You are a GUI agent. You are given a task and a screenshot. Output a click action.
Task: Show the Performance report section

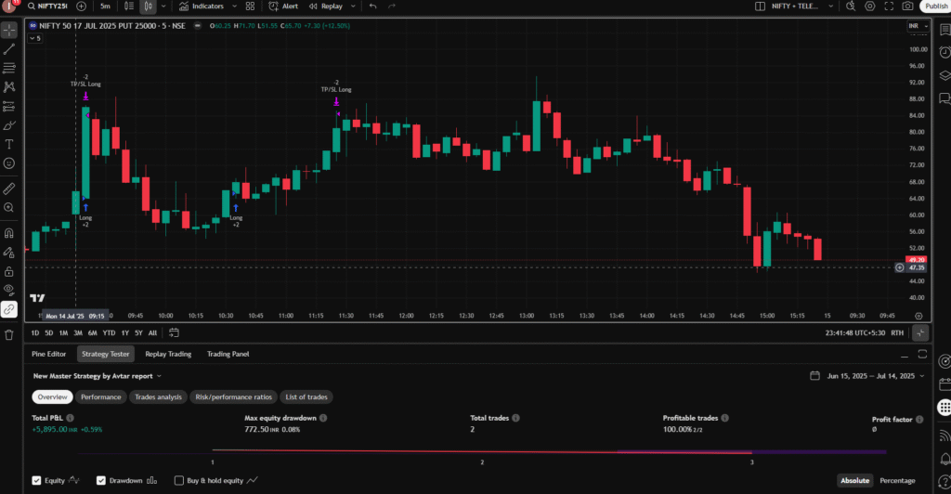pos(100,397)
